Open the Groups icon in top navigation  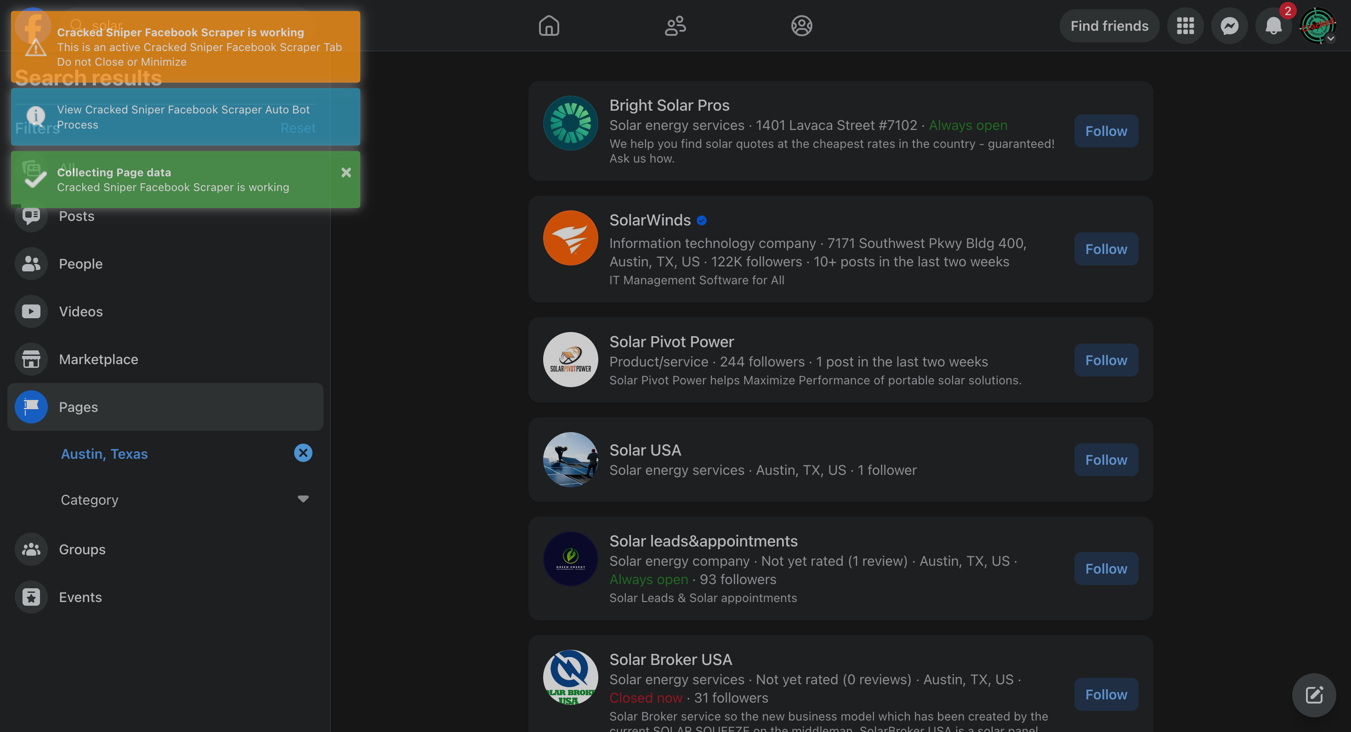point(801,25)
